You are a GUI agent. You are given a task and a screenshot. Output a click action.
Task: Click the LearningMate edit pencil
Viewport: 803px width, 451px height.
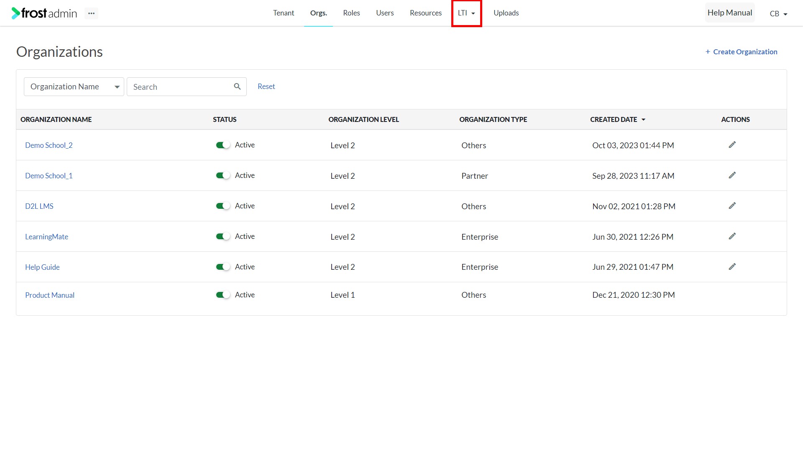[x=732, y=236]
